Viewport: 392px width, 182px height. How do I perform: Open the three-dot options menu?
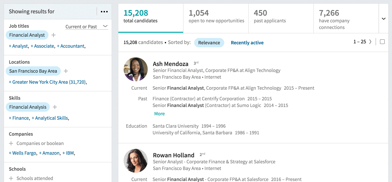click(104, 11)
